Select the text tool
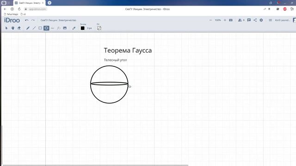This screenshot has height=166, width=296. click(x=52, y=28)
